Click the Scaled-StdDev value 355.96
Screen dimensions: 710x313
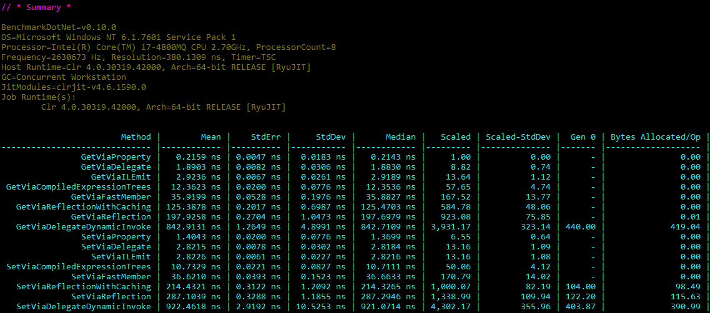[536, 306]
